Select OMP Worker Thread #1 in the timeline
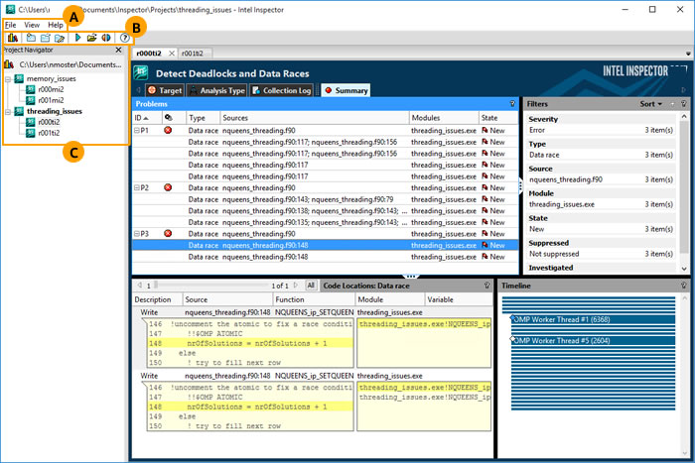This screenshot has height=463, width=695. 560,319
